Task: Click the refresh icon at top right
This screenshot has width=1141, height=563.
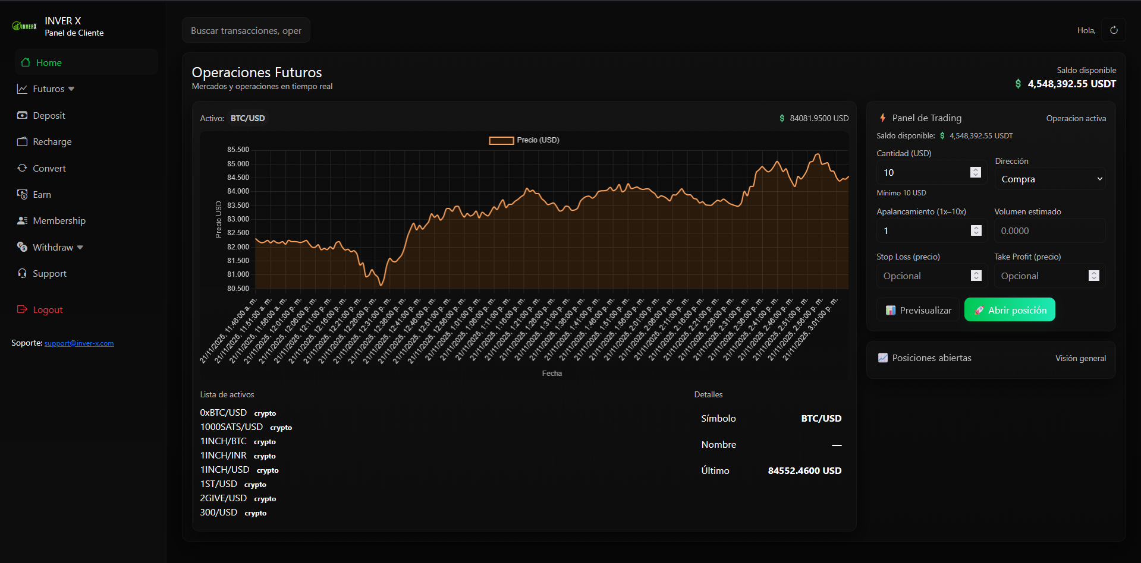Action: coord(1114,30)
